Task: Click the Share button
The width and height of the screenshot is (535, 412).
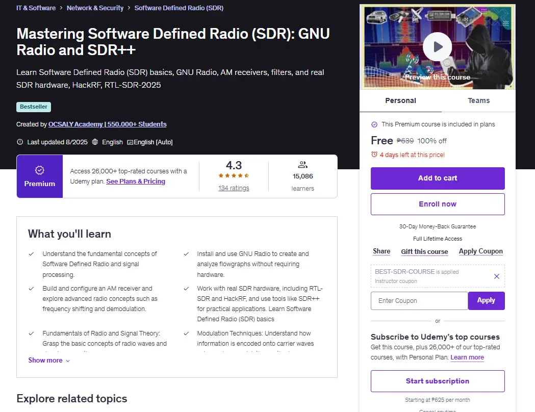Action: [x=381, y=251]
